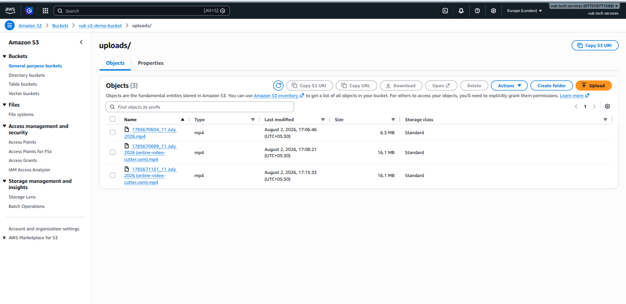Go to next page arrow
Screen dimensions: 626x304
point(594,107)
